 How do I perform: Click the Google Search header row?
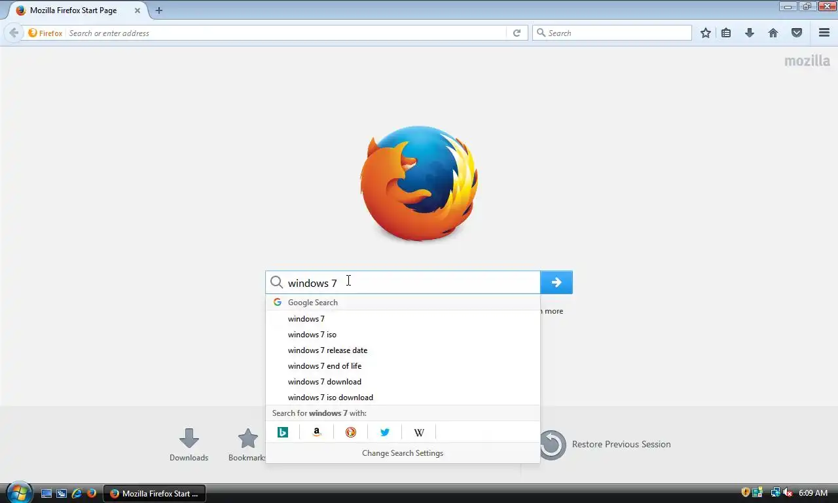point(403,303)
